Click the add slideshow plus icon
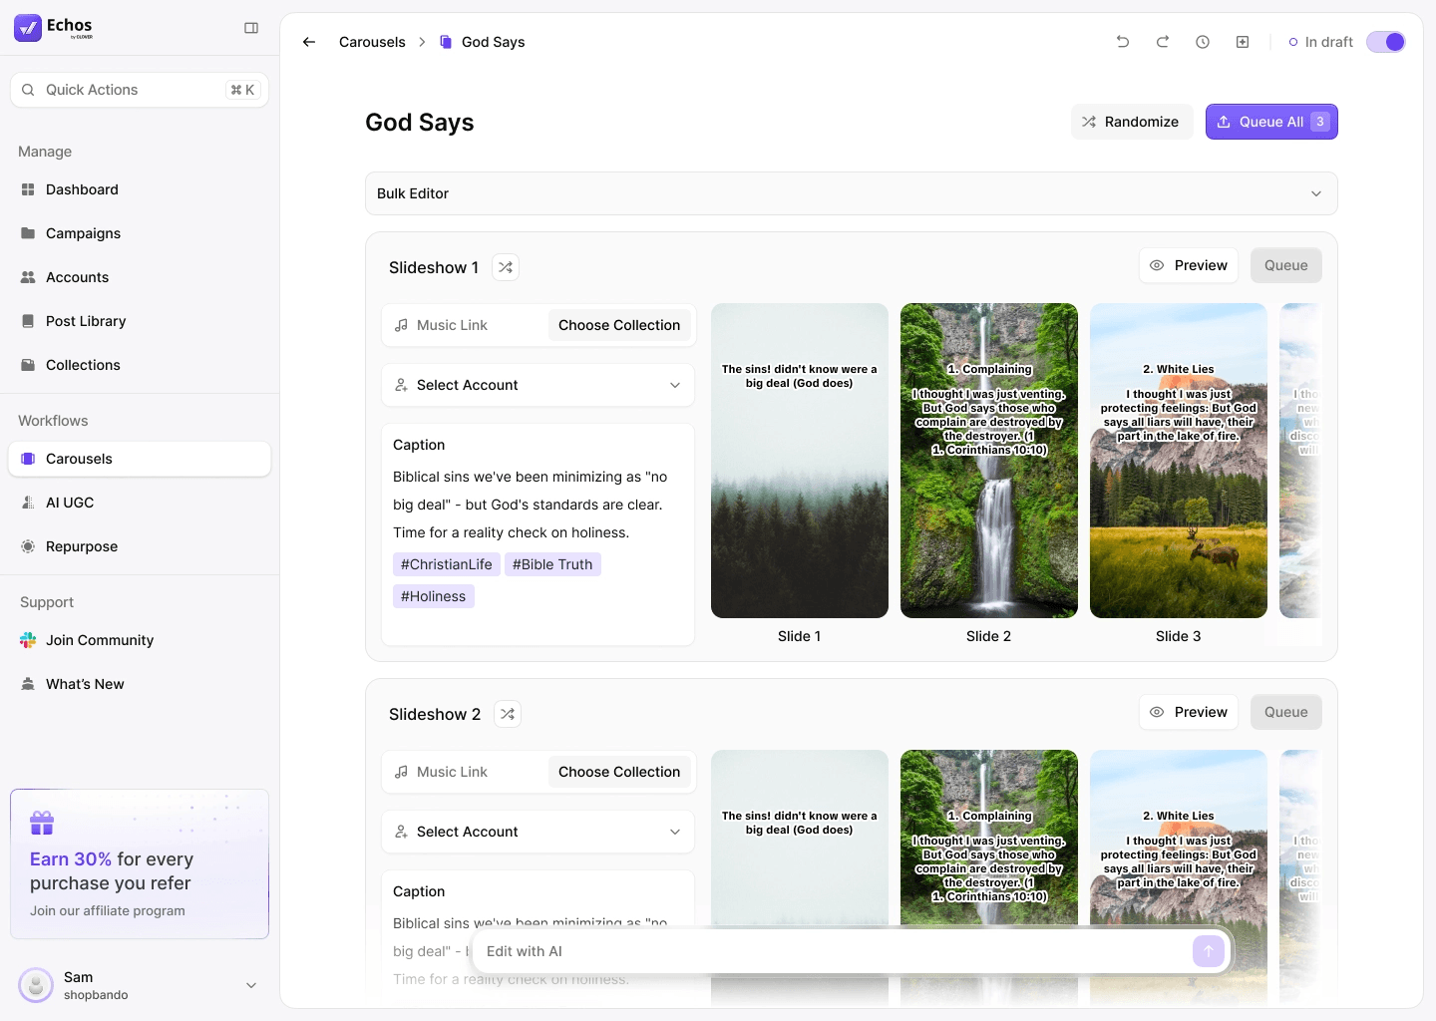1436x1021 pixels. [x=1243, y=42]
